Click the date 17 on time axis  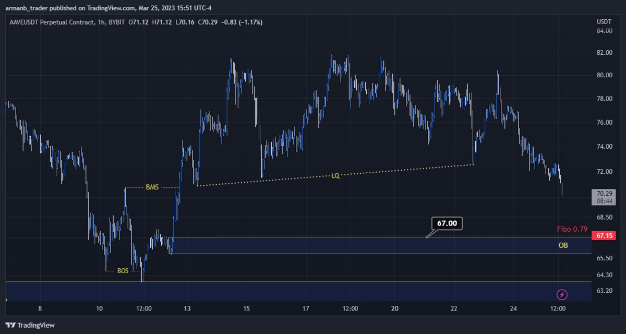[306, 308]
